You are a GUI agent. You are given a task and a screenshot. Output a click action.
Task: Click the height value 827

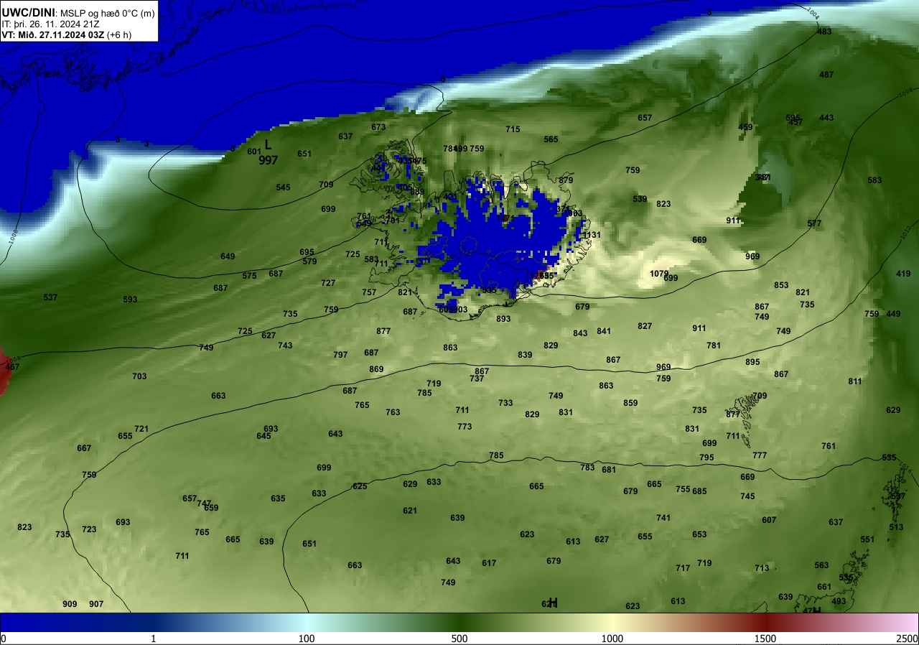pos(645,326)
